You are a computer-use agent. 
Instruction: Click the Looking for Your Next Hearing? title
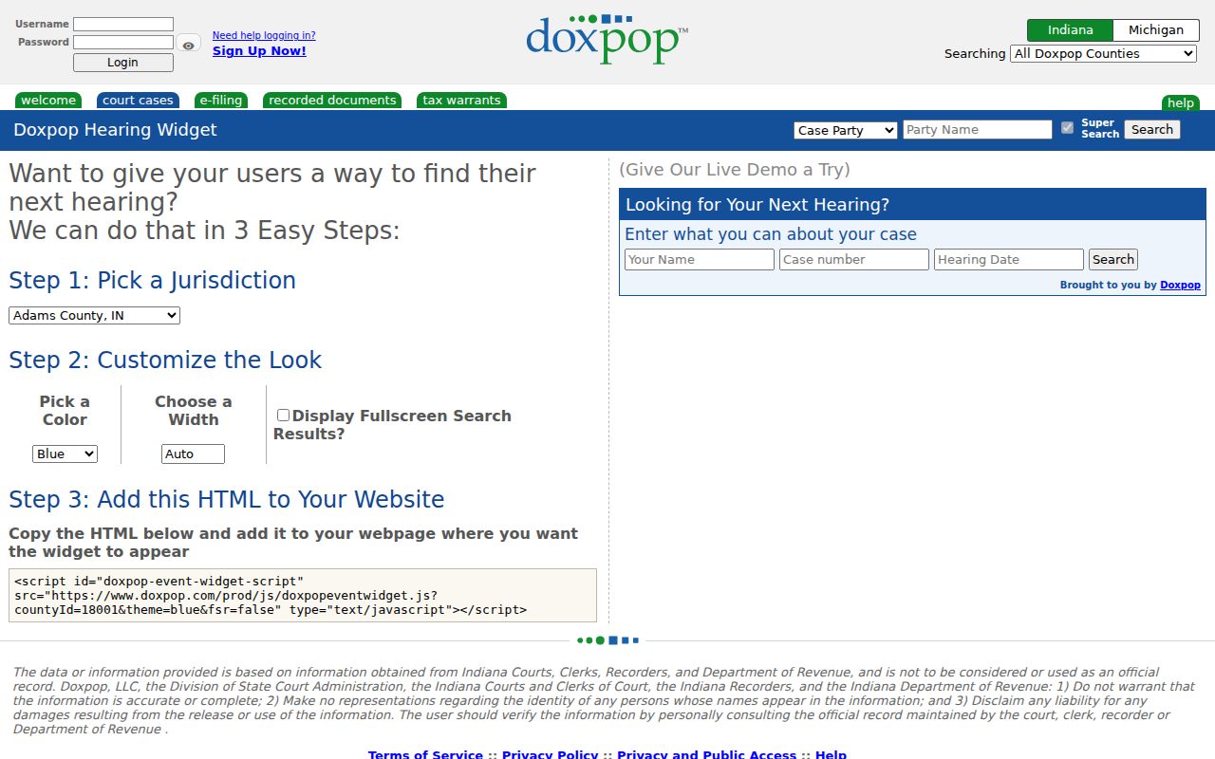coord(757,205)
